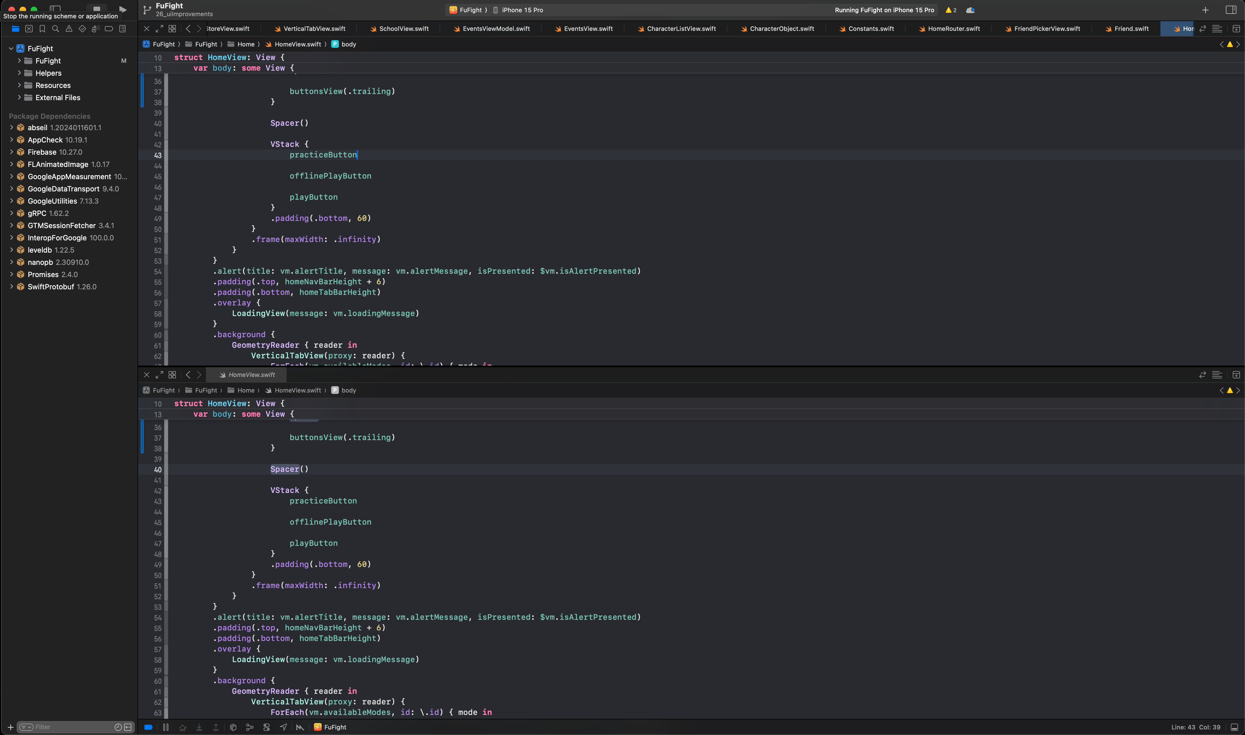Open Debug Memory Graph
1245x735 pixels.
[250, 727]
